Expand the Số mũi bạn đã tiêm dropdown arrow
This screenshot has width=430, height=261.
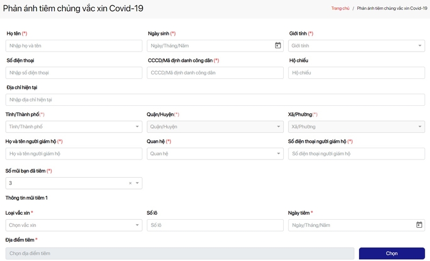point(138,183)
